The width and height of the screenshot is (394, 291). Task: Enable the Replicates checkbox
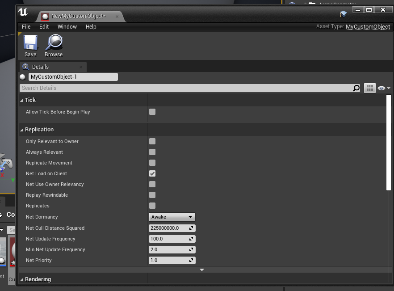coord(152,206)
